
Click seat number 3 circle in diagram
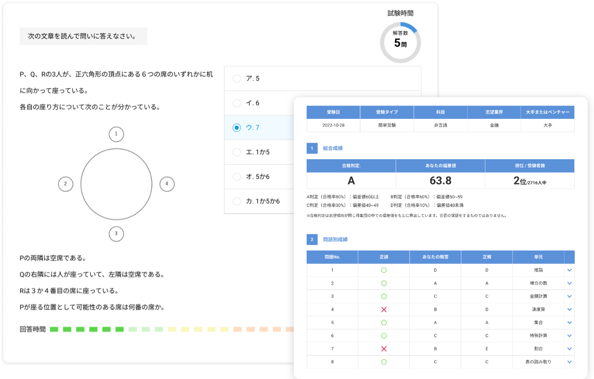coord(116,234)
